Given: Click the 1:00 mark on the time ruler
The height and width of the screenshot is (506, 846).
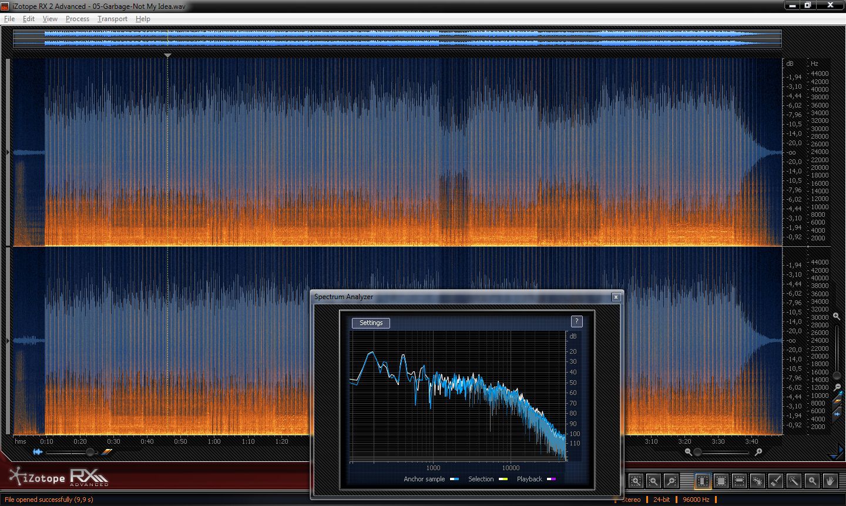Looking at the screenshot, I should click(x=214, y=441).
